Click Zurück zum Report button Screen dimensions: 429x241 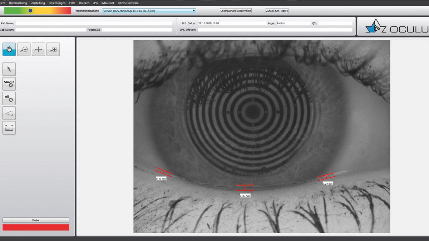coord(277,11)
